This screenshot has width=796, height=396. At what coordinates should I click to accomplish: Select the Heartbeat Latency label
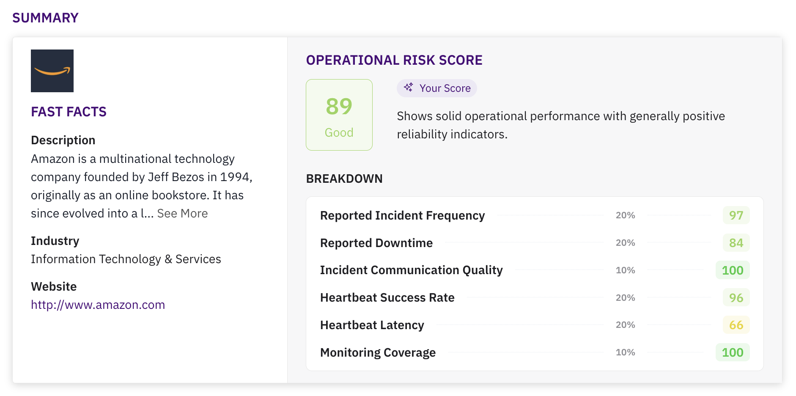(x=372, y=325)
